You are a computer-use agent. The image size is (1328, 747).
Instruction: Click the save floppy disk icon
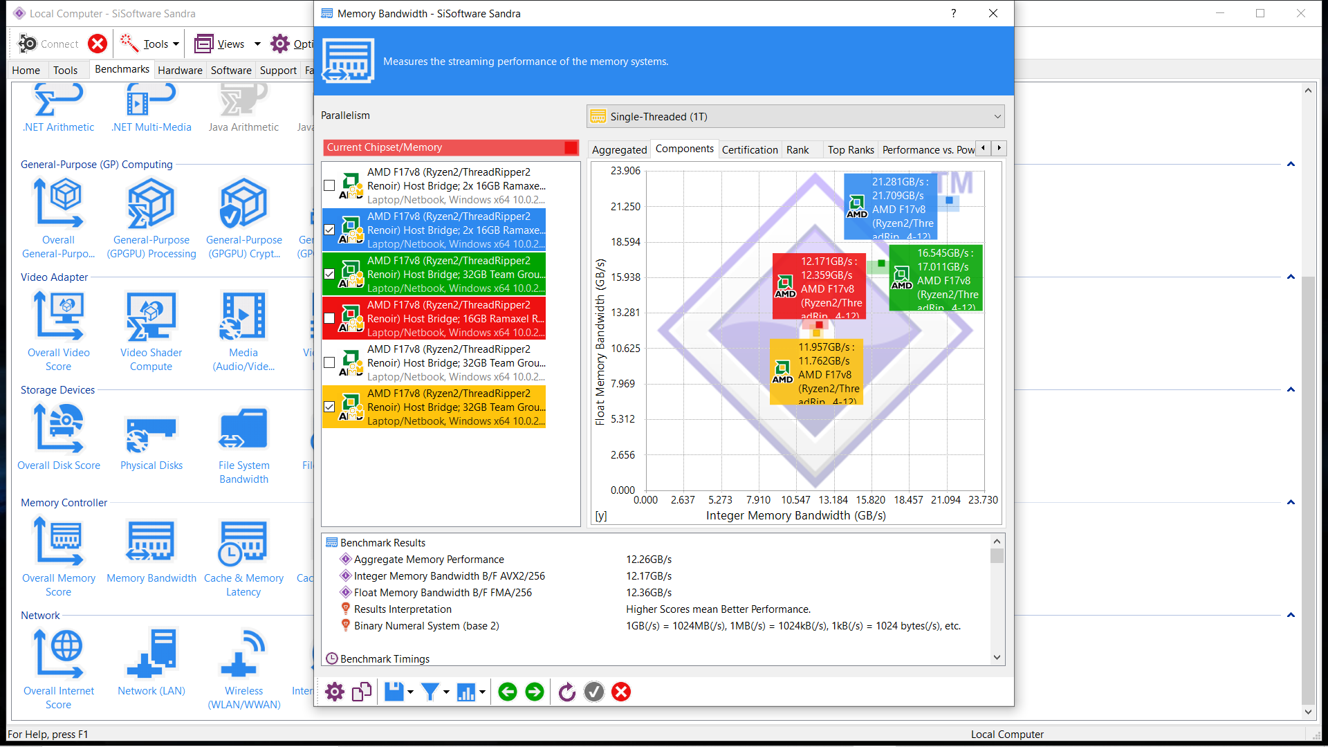point(394,692)
